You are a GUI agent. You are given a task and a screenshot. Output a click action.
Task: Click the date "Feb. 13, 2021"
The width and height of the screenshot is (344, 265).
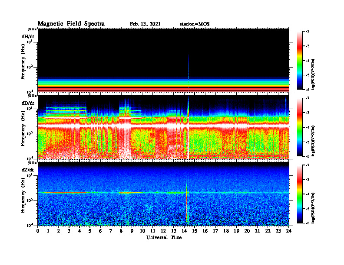[145, 24]
